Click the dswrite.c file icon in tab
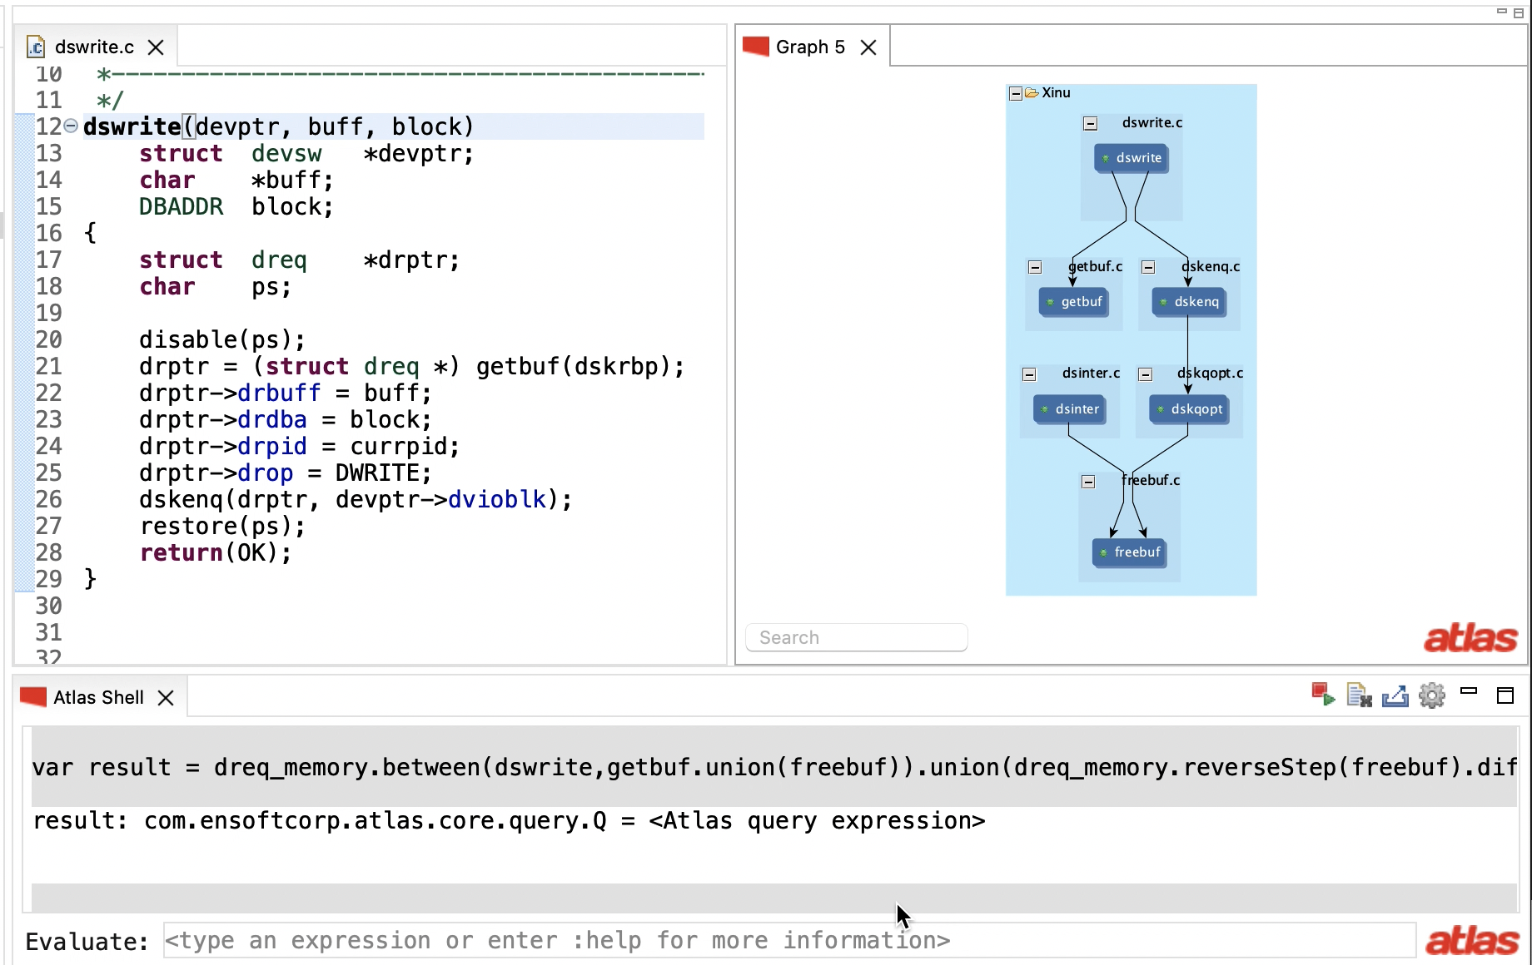Image resolution: width=1532 pixels, height=965 pixels. click(36, 47)
